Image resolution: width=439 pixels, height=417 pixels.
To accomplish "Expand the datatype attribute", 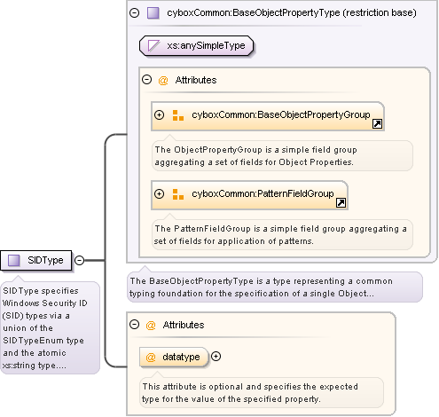I will (216, 357).
